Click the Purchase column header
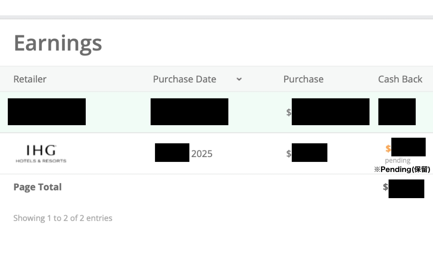The height and width of the screenshot is (259, 433). click(x=303, y=79)
